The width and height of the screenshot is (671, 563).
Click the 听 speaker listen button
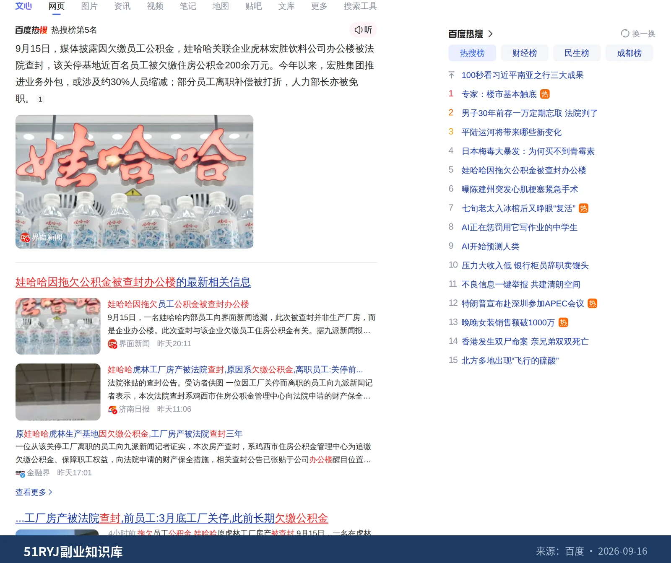coord(363,30)
